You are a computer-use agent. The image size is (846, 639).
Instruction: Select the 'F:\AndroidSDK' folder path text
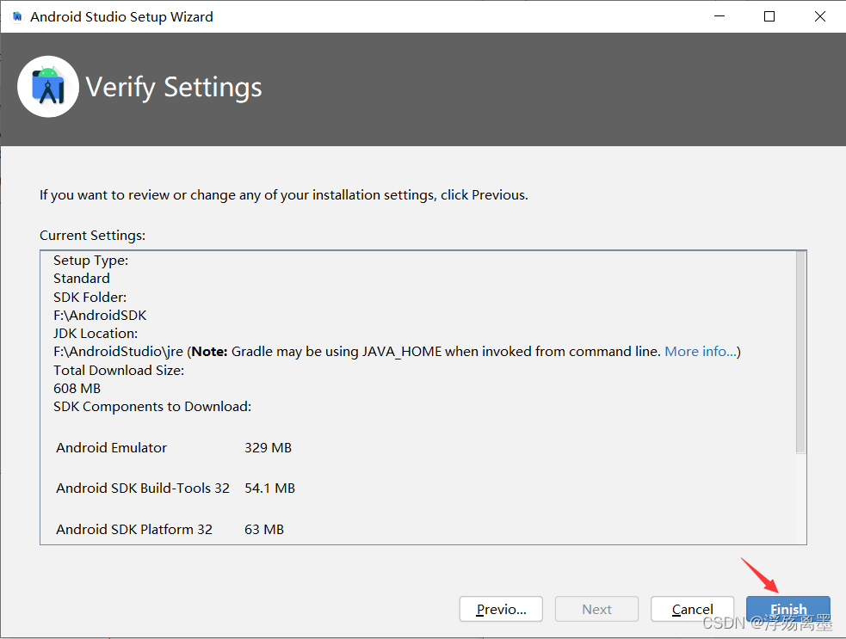tap(100, 315)
